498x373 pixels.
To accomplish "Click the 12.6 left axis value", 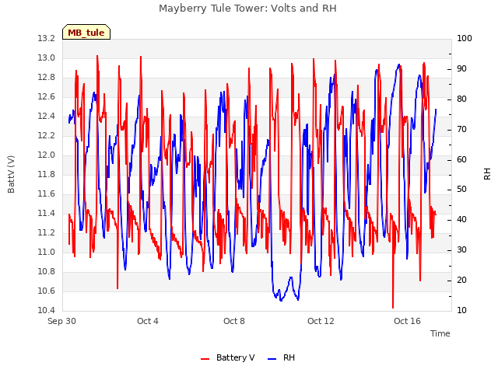I will (x=47, y=96).
